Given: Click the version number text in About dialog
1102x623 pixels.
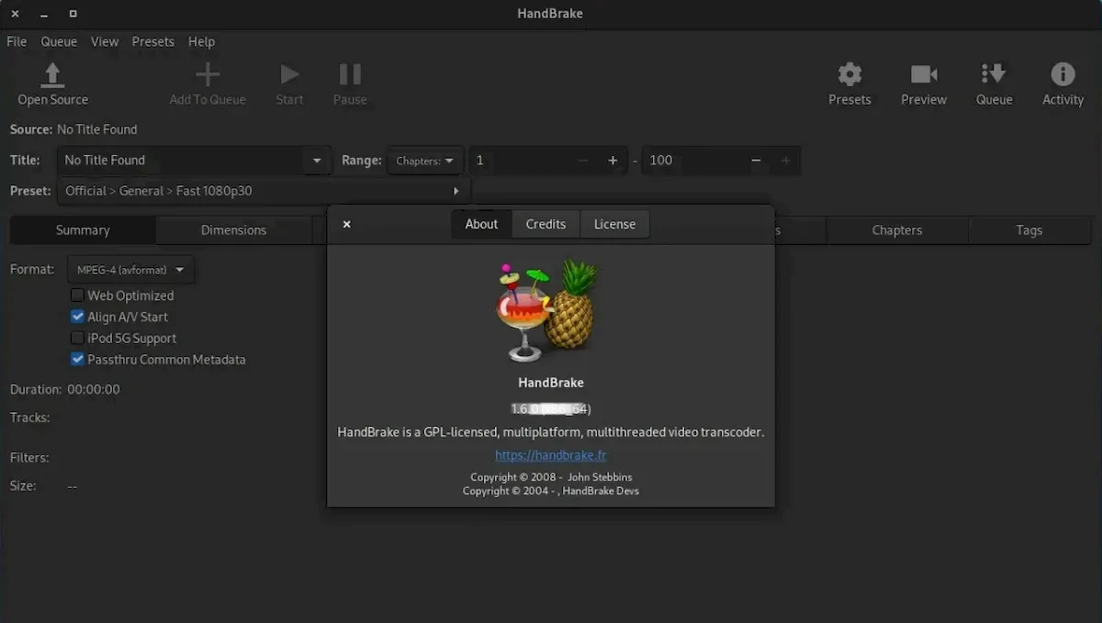Looking at the screenshot, I should coord(551,409).
